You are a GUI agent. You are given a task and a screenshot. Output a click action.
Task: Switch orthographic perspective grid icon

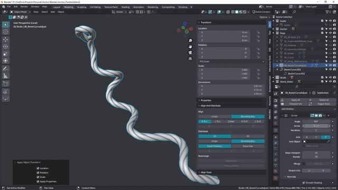(x=190, y=59)
